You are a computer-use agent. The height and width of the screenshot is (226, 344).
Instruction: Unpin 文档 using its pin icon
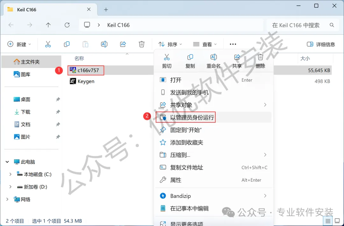point(58,124)
